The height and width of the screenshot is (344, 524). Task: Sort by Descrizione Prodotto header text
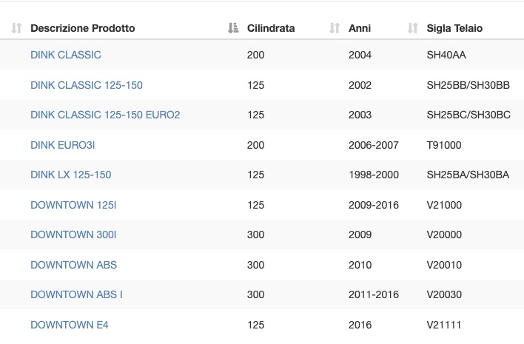[x=83, y=28]
